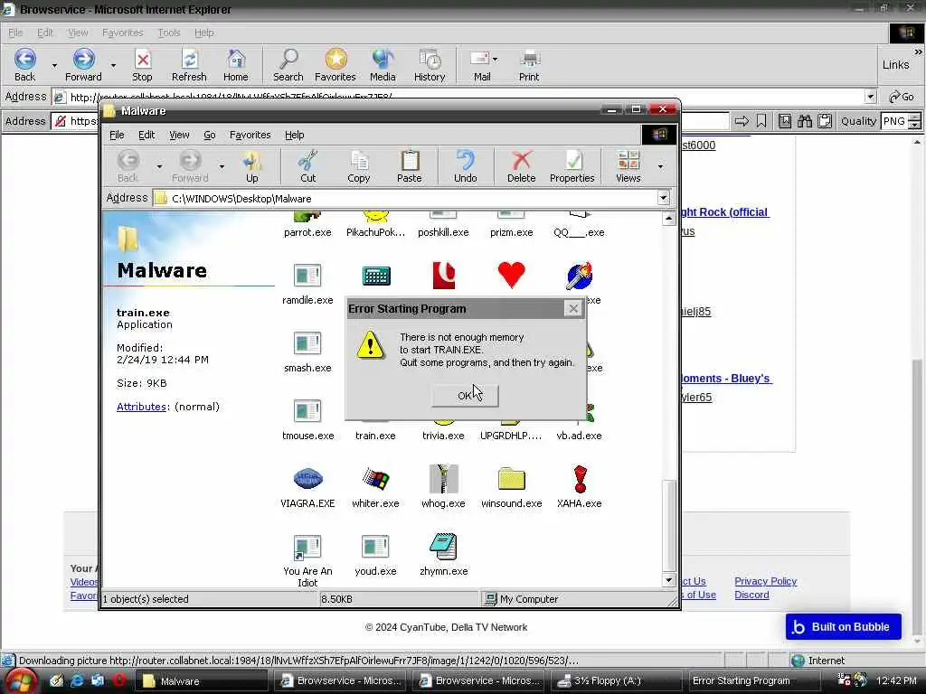The width and height of the screenshot is (926, 694).
Task: Click the bookmark icon in Browservice toolbar
Action: click(761, 122)
